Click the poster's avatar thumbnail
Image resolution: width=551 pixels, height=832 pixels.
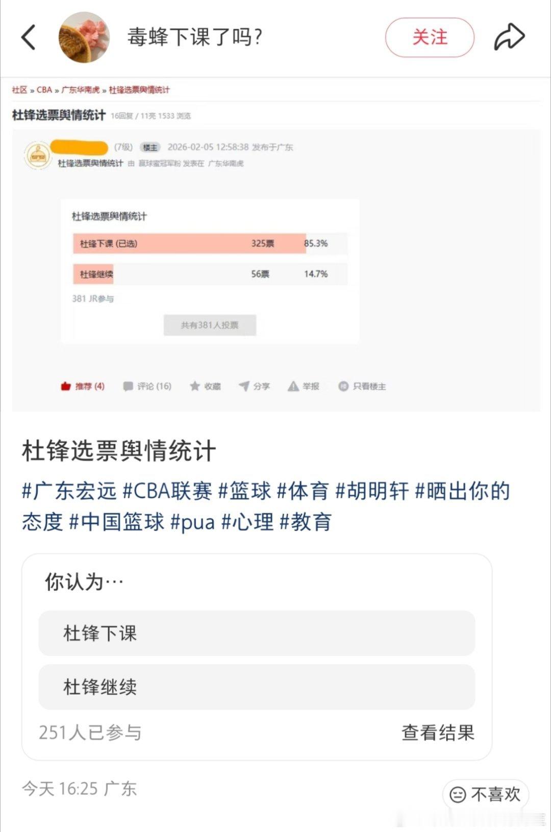83,38
